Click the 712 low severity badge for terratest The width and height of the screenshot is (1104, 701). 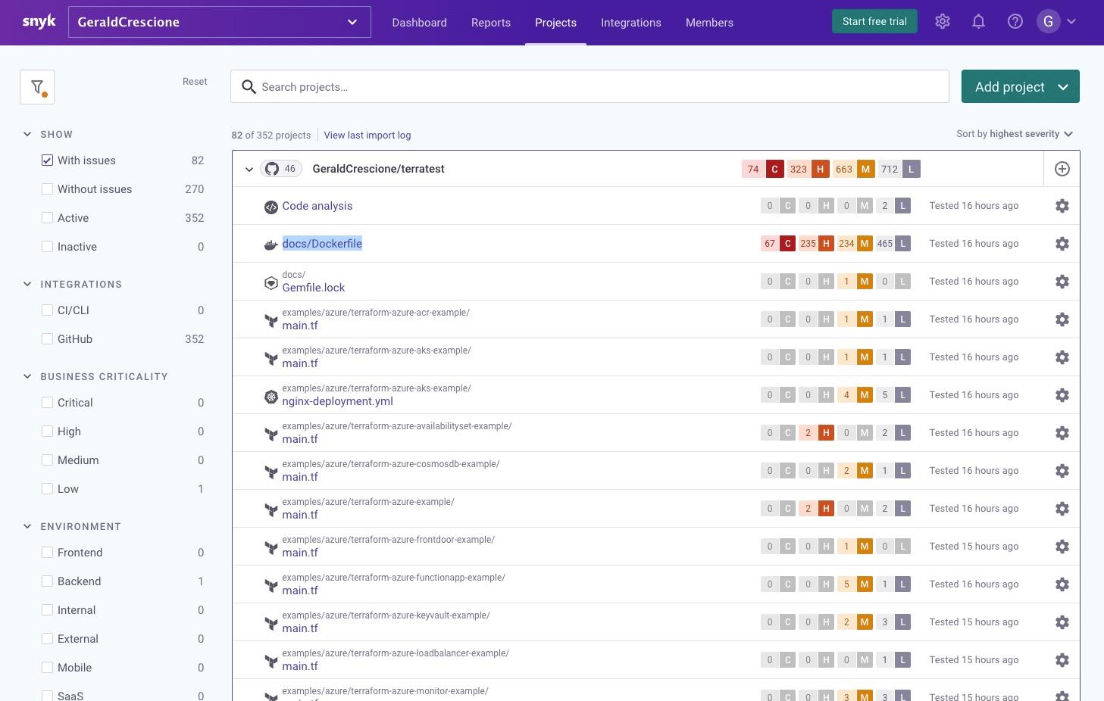coord(899,169)
